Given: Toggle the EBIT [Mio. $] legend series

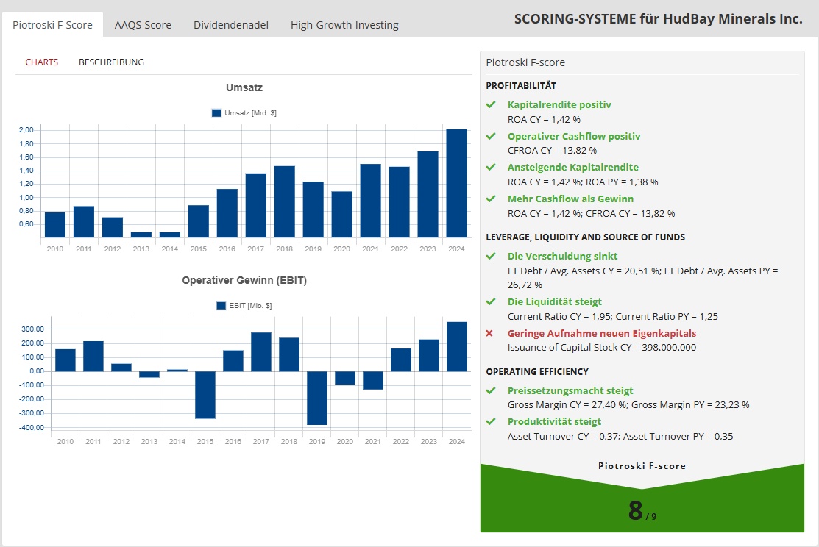Looking at the screenshot, I should pyautogui.click(x=244, y=305).
